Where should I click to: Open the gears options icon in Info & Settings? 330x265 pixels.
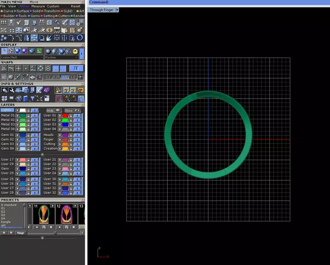point(4,90)
